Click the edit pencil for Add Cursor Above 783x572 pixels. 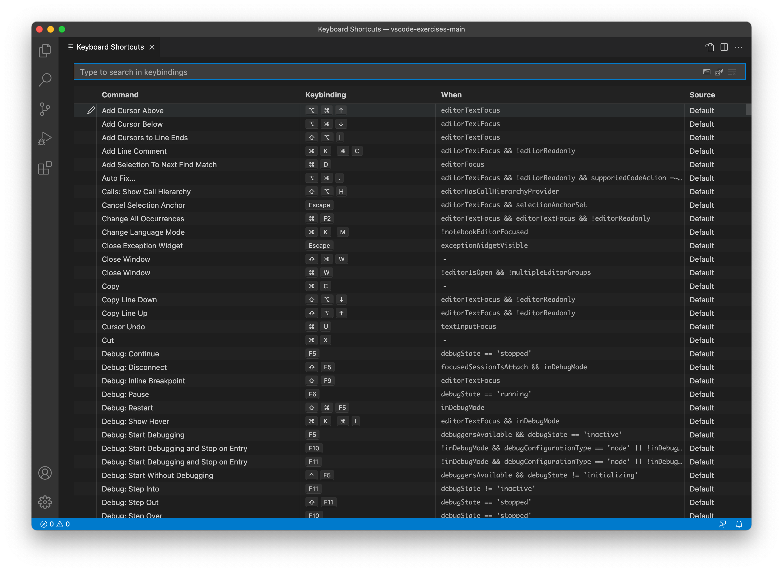coord(91,110)
